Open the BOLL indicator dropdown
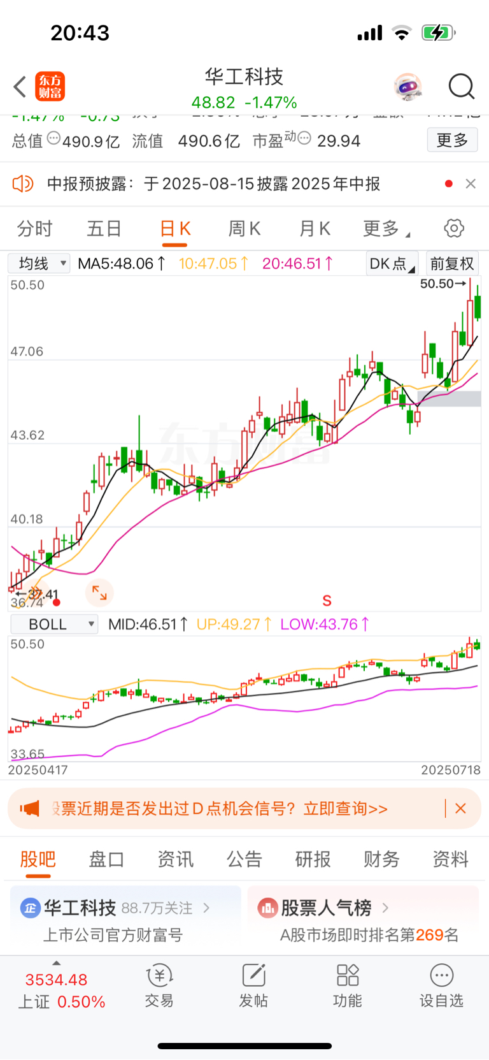This screenshot has width=489, height=1060. 54,624
